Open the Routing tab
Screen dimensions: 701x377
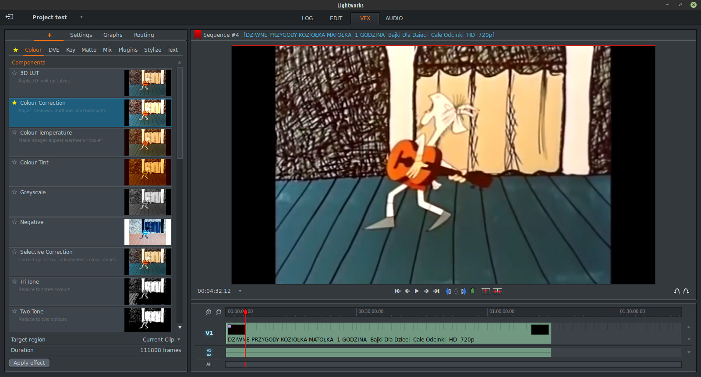(x=144, y=35)
